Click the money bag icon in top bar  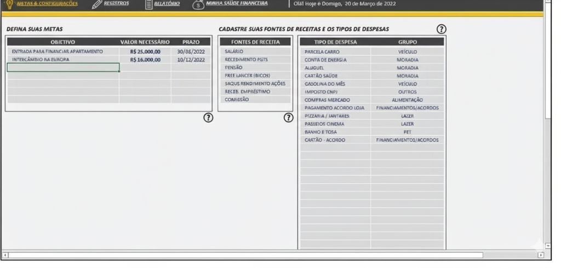tap(199, 5)
